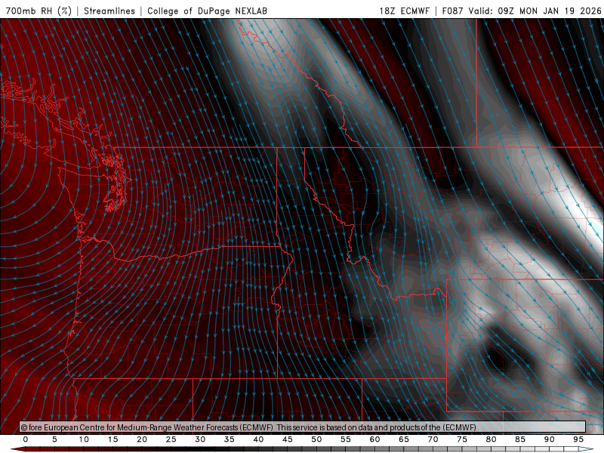The image size is (604, 453).
Task: Click the "0" colorbar scale label
Action: point(26,439)
